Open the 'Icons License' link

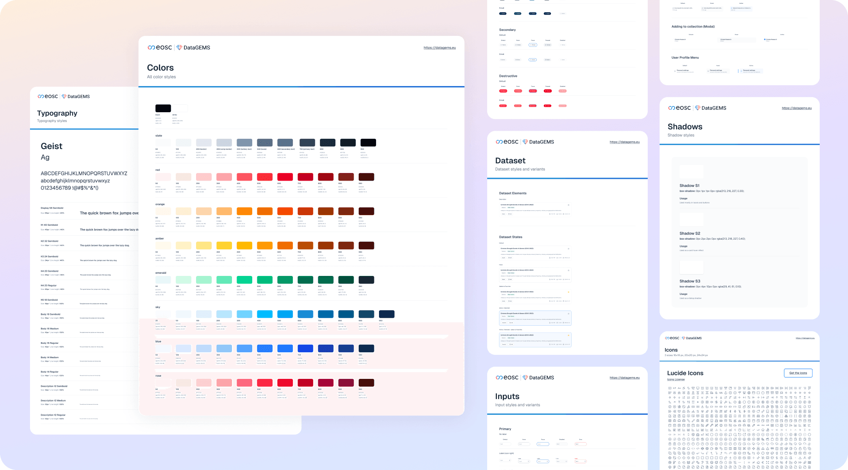click(676, 379)
